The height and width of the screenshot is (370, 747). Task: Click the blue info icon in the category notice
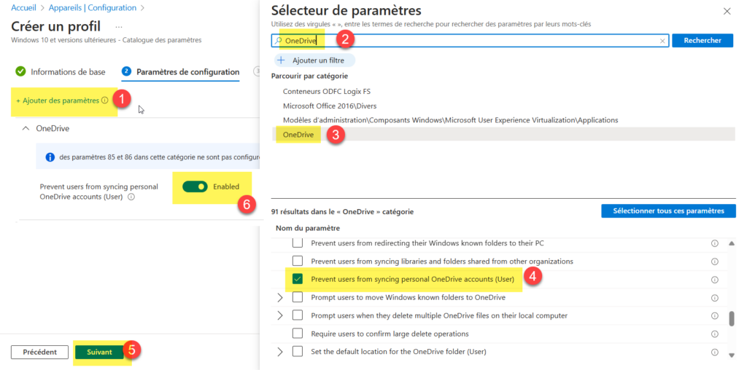pos(49,157)
